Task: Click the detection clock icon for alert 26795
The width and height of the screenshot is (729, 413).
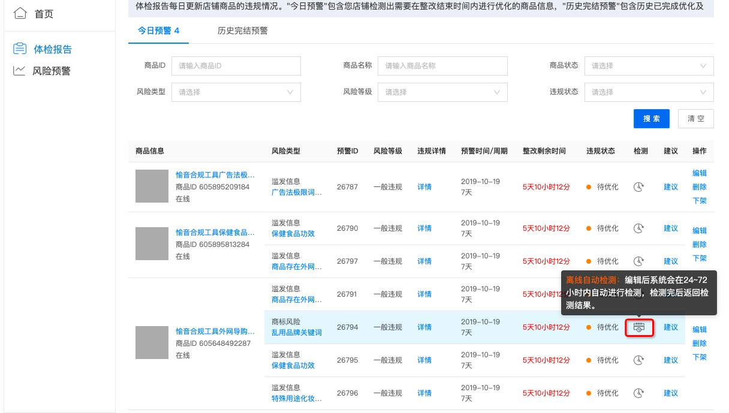Action: tap(639, 360)
